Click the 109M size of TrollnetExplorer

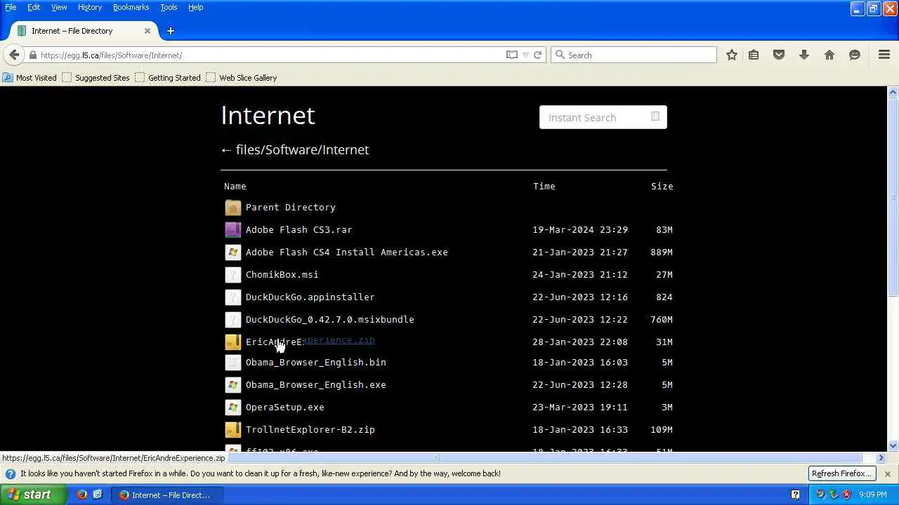pos(662,430)
